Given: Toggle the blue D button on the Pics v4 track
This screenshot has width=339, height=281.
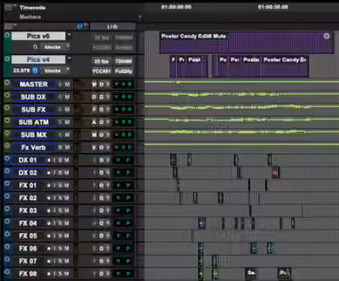Looking at the screenshot, I should (35, 70).
